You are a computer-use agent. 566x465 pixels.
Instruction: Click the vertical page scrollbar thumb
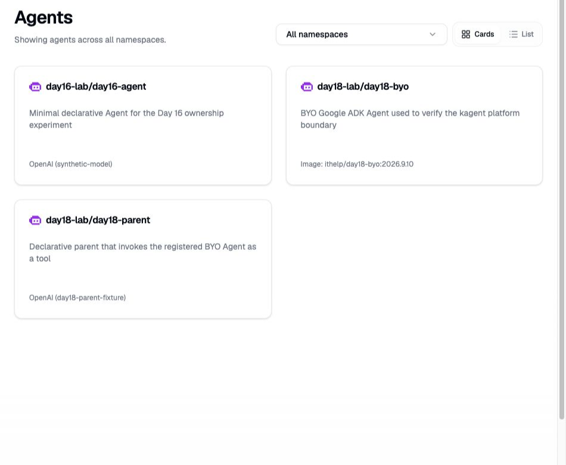[562, 210]
